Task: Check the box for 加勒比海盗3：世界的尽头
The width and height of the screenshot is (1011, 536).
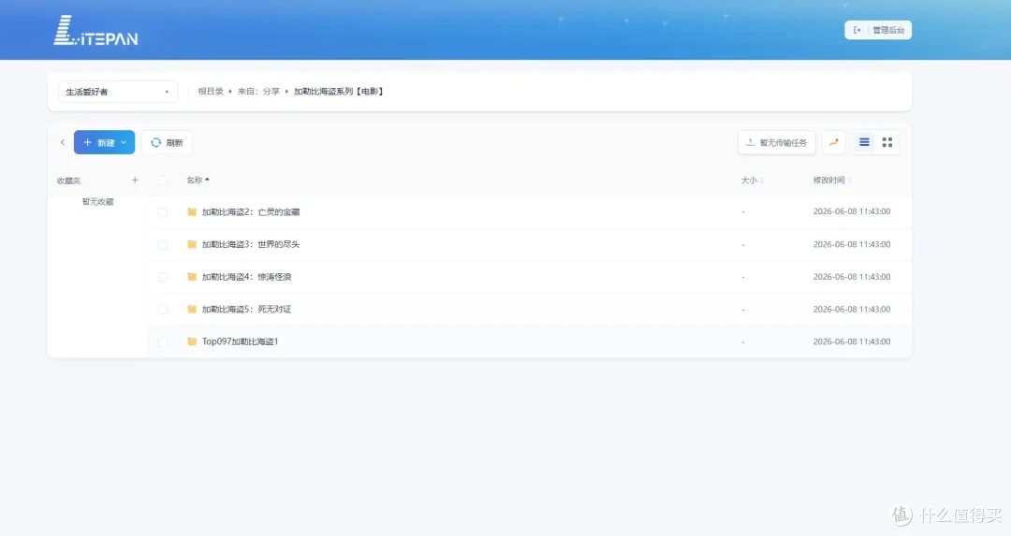Action: click(x=163, y=245)
